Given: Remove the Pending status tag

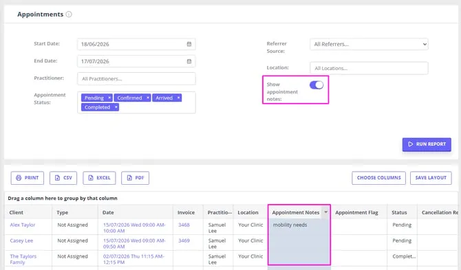Looking at the screenshot, I should coord(109,98).
